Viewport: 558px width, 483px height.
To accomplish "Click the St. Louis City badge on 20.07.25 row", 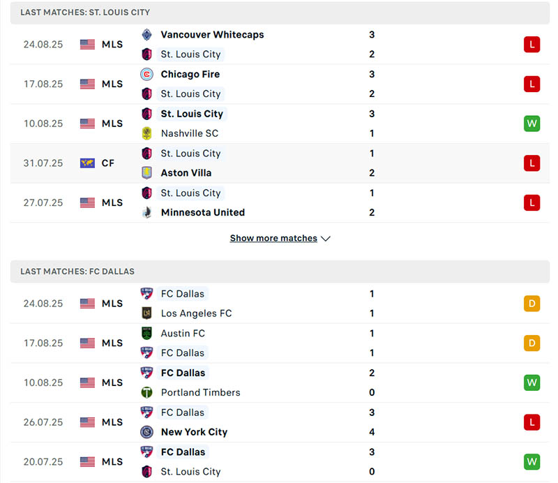I will click(x=147, y=472).
